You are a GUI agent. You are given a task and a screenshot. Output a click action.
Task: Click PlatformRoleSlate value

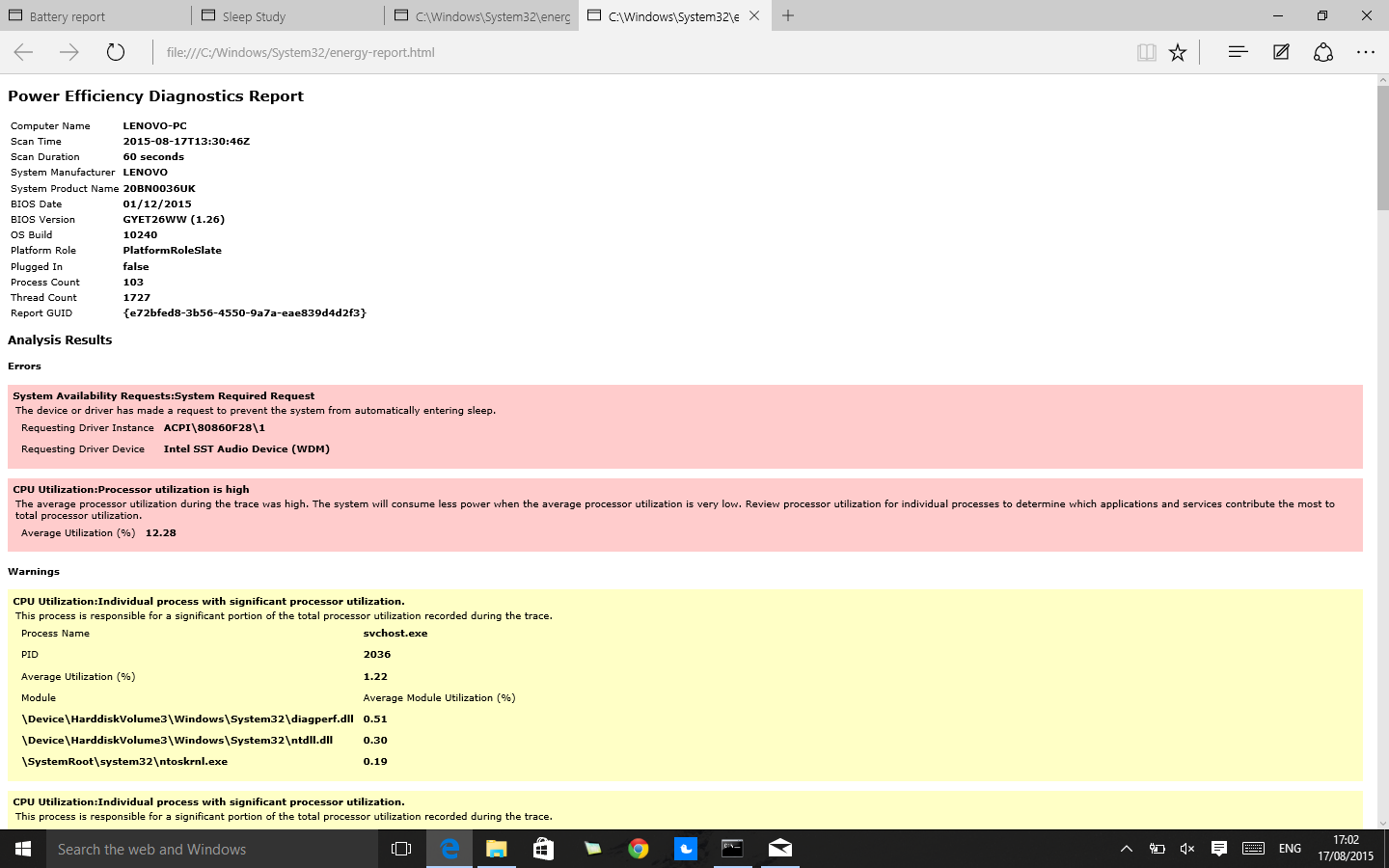click(172, 250)
